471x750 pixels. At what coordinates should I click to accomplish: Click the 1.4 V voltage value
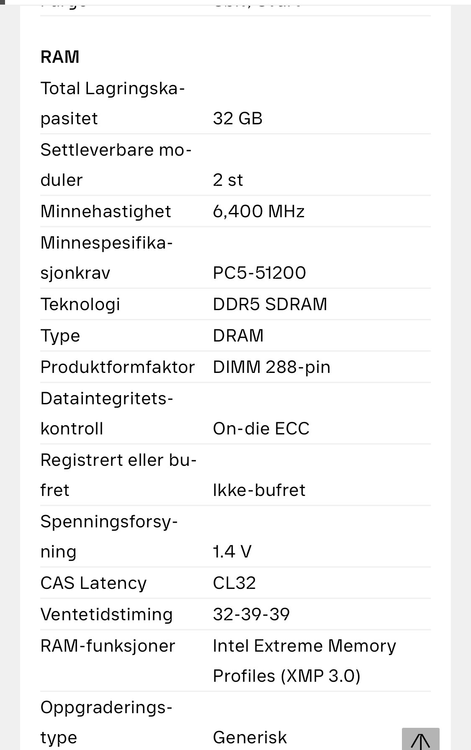[x=232, y=552]
